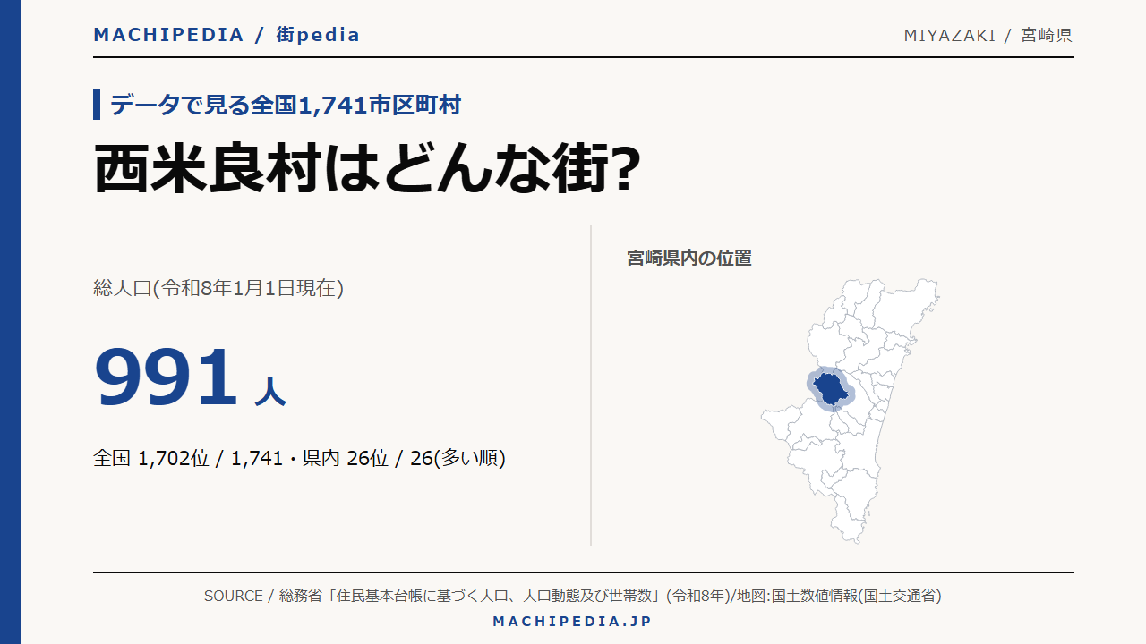Click the population figure 991 人
This screenshot has height=644, width=1146.
coord(190,378)
